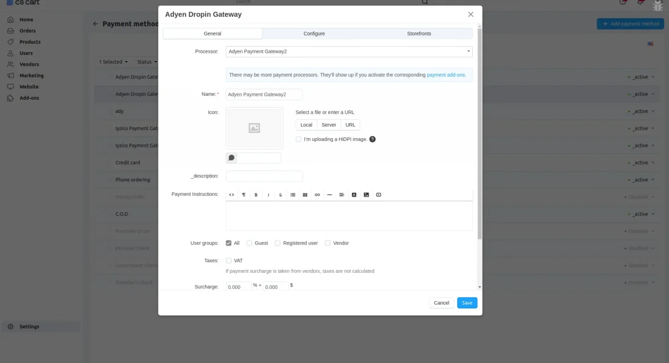This screenshot has width=669, height=363.
Task: Open the Processor dropdown
Action: click(x=348, y=51)
